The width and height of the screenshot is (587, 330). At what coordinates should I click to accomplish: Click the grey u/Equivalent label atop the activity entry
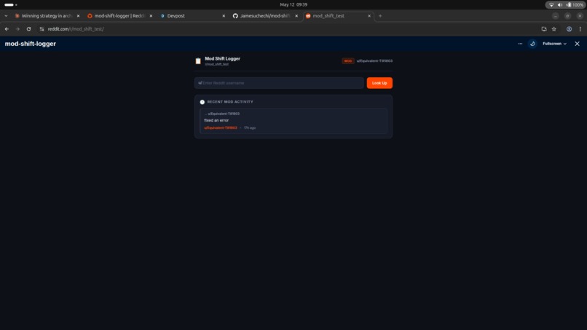coord(224,114)
